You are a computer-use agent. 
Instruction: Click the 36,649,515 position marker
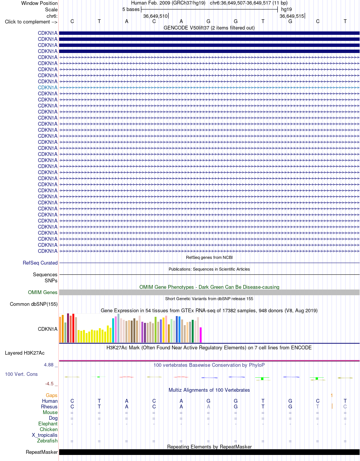click(x=292, y=16)
